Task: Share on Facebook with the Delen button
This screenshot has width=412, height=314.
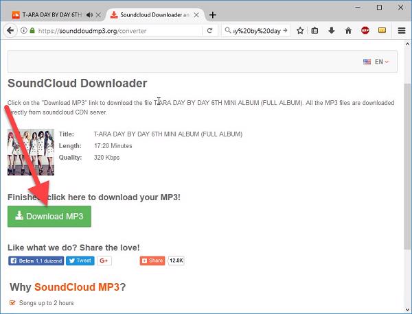Action: [36, 261]
